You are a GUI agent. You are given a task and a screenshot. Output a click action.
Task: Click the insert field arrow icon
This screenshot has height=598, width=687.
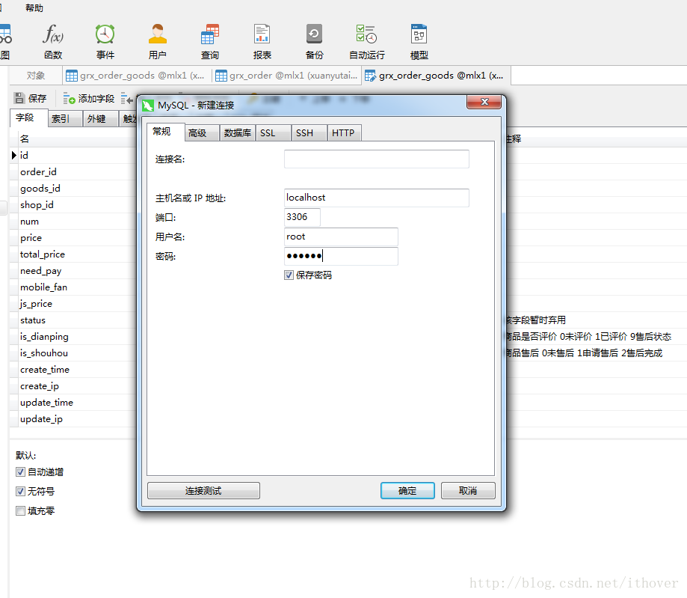(x=127, y=98)
